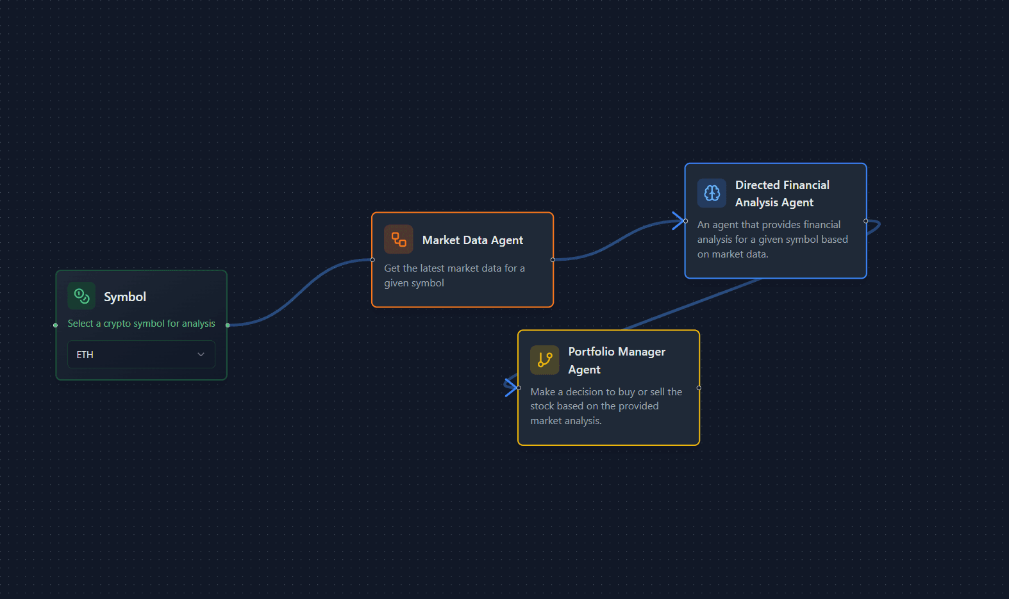This screenshot has height=599, width=1009.
Task: Click the brain icon on Financial Analysis node
Action: pyautogui.click(x=712, y=193)
